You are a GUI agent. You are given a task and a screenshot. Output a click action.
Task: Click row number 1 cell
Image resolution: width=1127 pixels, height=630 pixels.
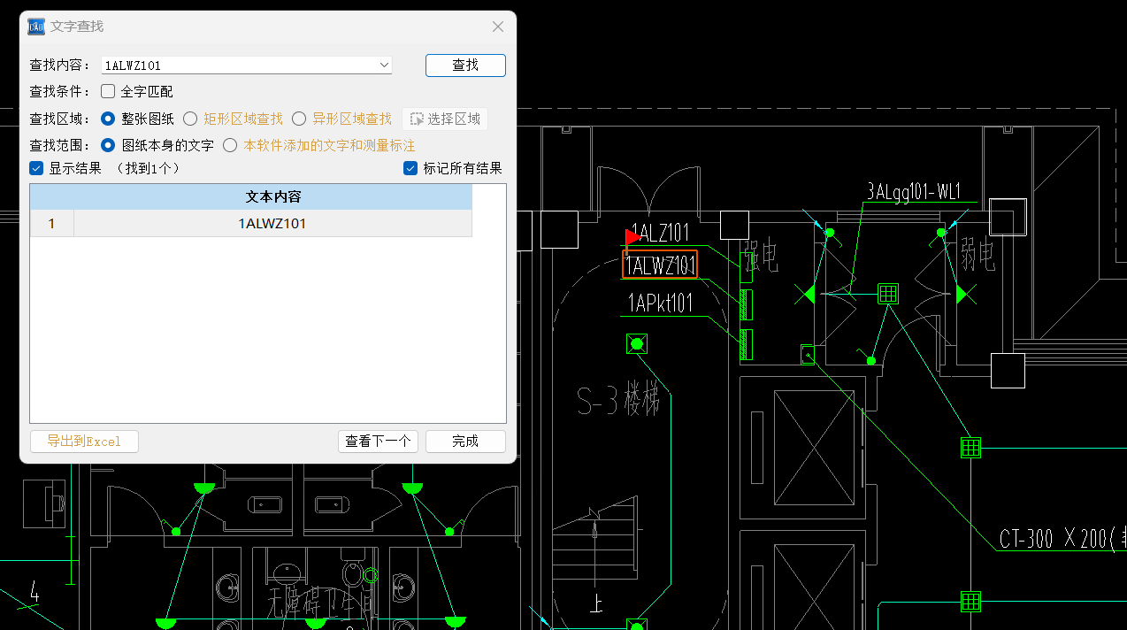click(52, 223)
